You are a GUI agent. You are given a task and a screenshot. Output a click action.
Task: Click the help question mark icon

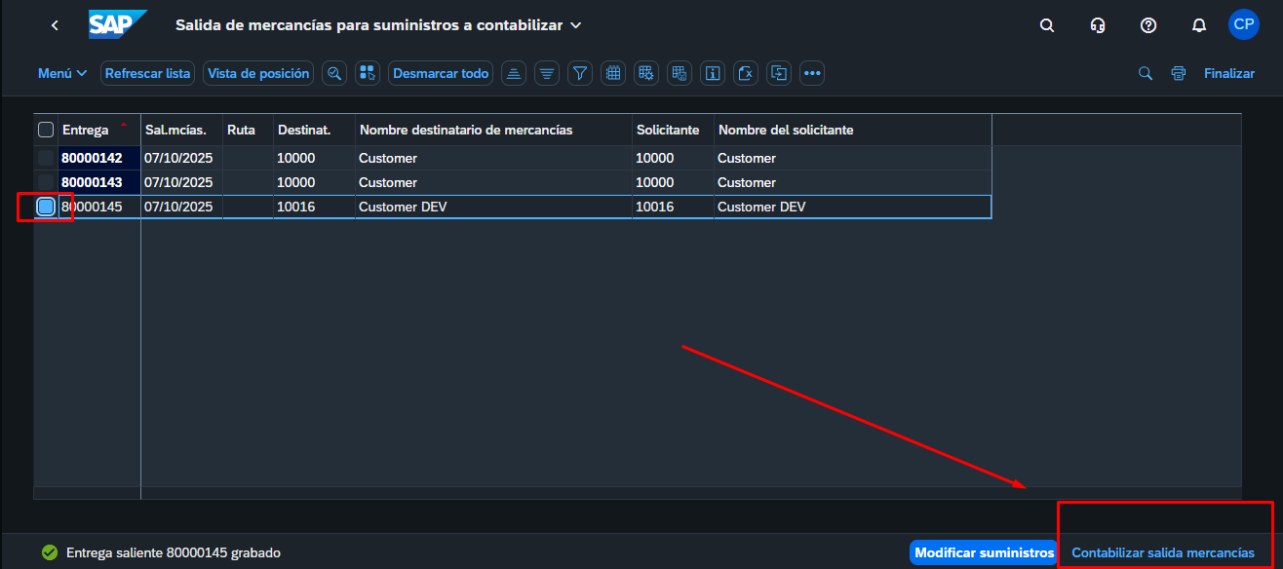point(1148,25)
